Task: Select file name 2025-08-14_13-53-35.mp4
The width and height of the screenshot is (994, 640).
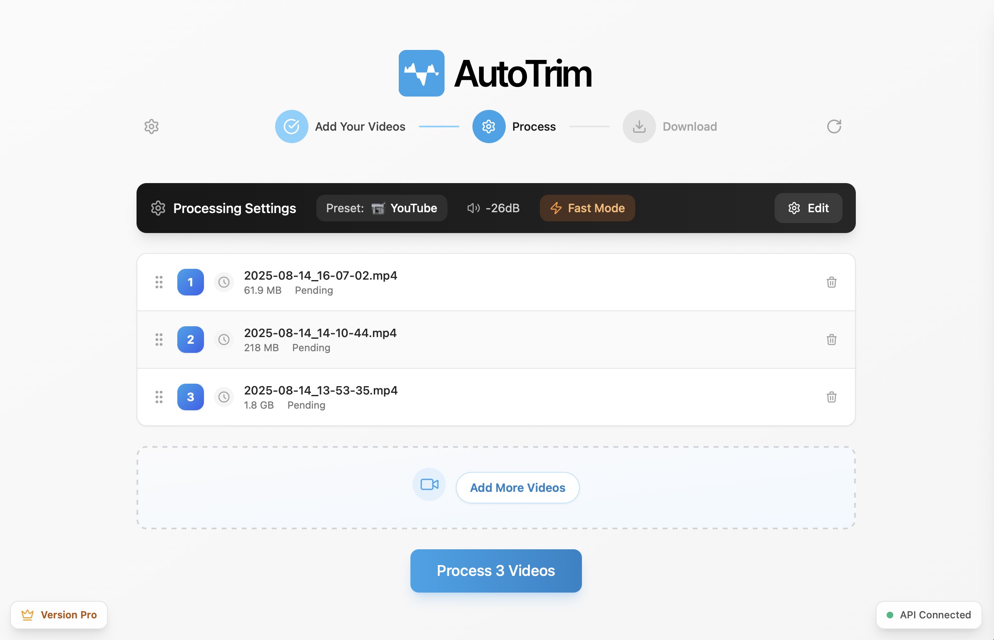Action: [321, 390]
